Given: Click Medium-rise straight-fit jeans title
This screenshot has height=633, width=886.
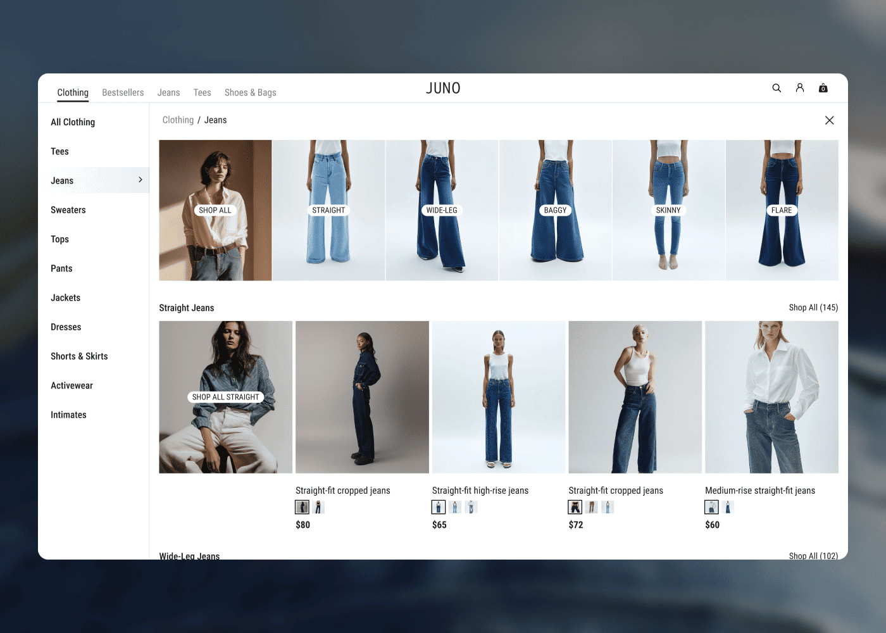Looking at the screenshot, I should 760,491.
